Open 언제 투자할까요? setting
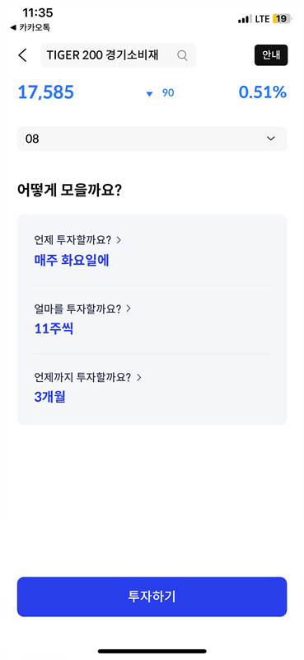The height and width of the screenshot is (660, 304). (77, 240)
